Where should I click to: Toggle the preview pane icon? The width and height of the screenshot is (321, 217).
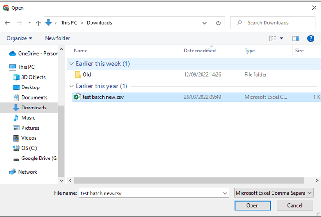[295, 38]
